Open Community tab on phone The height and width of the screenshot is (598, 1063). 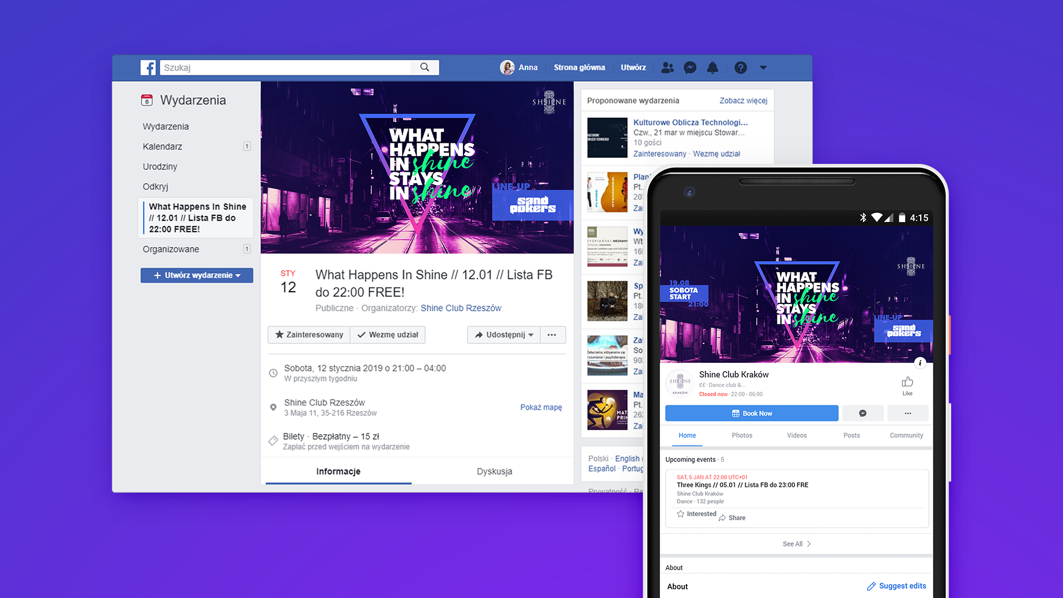coord(906,435)
